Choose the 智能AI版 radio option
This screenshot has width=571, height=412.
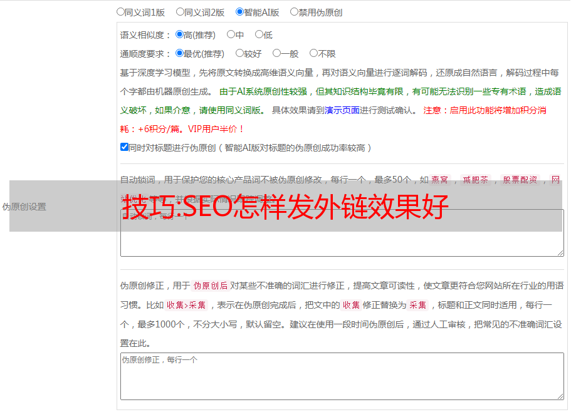(x=239, y=12)
